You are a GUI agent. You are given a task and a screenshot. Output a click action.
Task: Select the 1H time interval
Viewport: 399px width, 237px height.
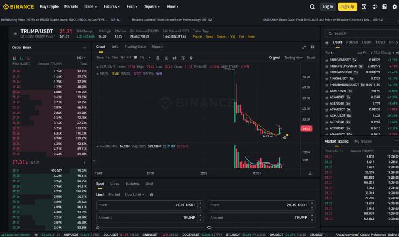click(122, 58)
